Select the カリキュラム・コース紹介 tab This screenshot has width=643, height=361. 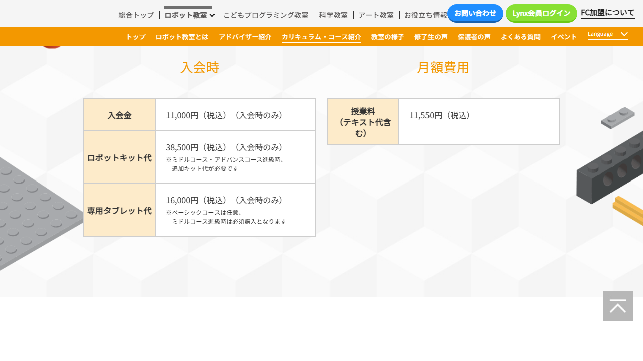coord(321,37)
